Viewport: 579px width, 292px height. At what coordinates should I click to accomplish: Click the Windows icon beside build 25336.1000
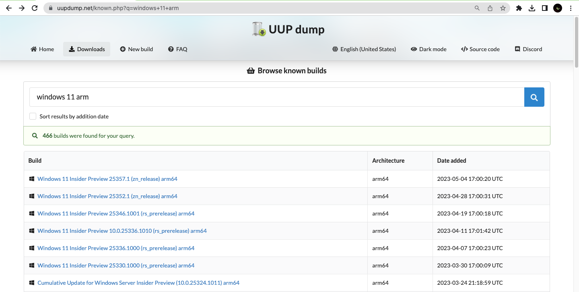click(x=32, y=248)
